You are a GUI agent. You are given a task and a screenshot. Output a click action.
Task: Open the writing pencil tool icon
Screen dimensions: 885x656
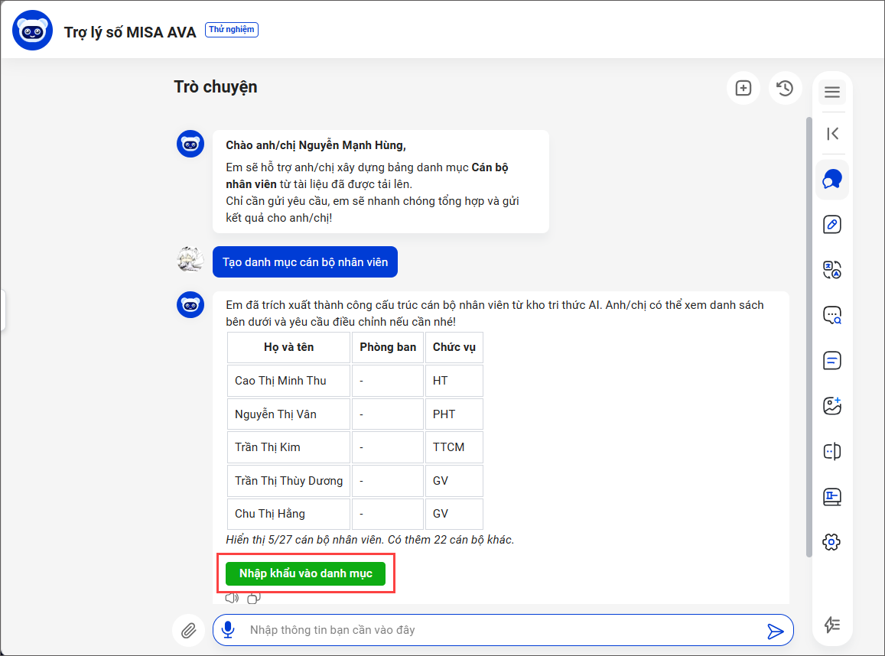point(832,225)
